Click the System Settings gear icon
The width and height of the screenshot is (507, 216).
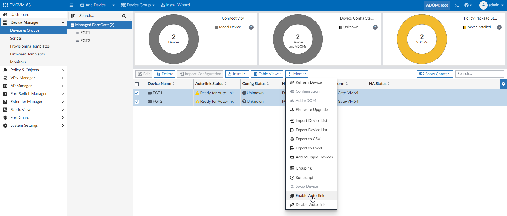pyautogui.click(x=5, y=125)
